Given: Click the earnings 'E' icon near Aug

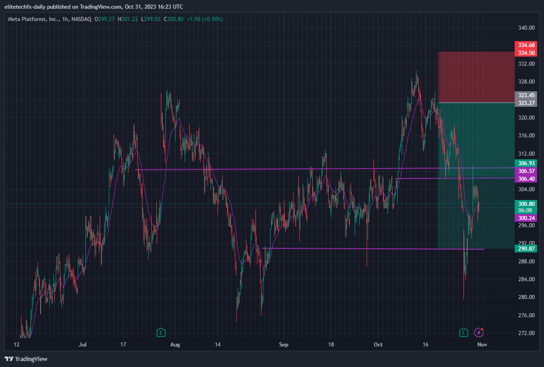Looking at the screenshot, I should (160, 333).
